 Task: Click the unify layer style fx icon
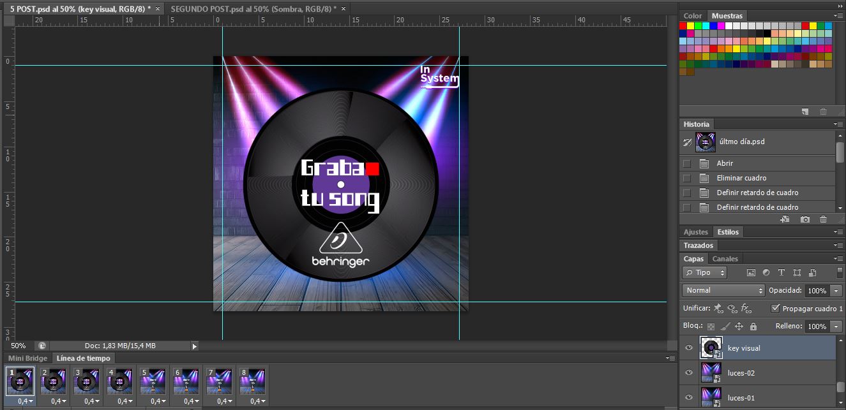(745, 309)
